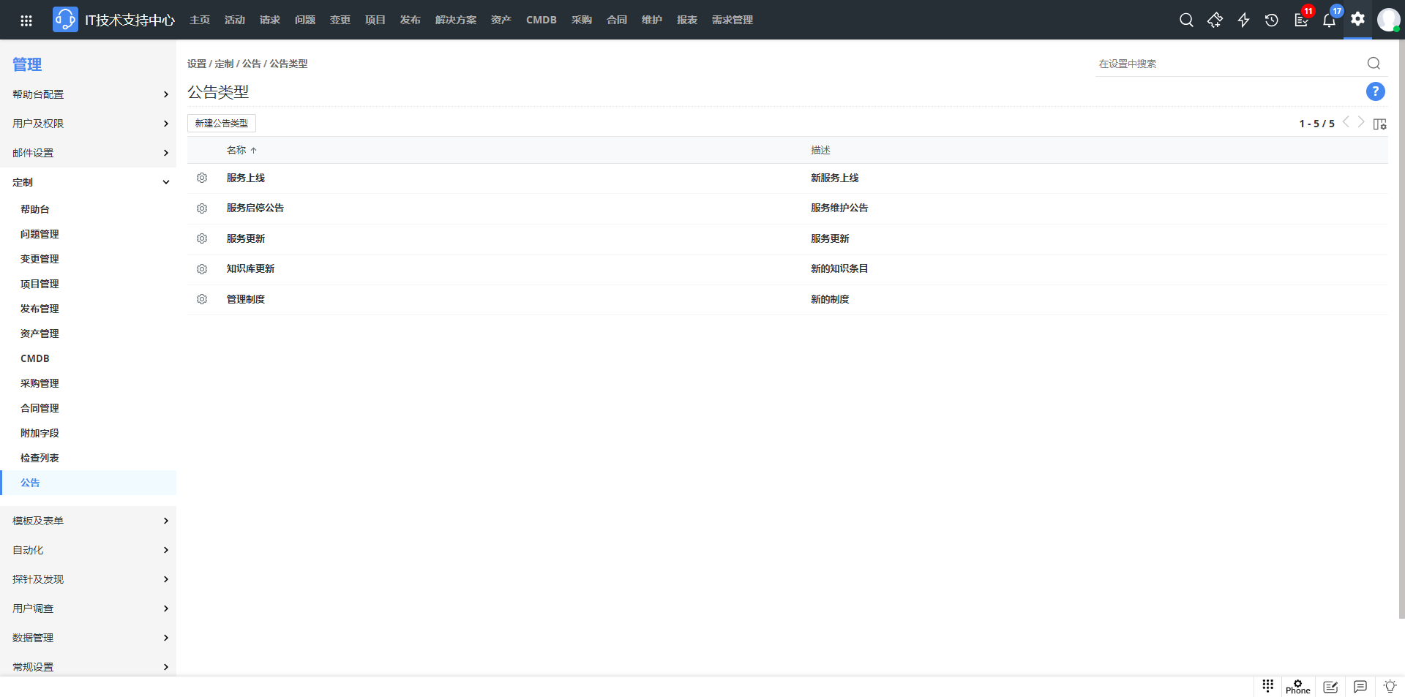Open the blue help question mark

(x=1375, y=91)
